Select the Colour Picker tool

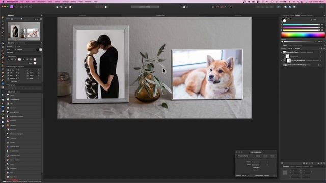click(x=3, y=25)
